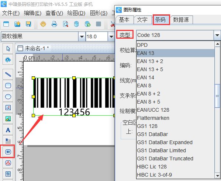This screenshot has width=221, height=181.
Task: Click the type list scrollbar thumb
Action: (x=217, y=96)
